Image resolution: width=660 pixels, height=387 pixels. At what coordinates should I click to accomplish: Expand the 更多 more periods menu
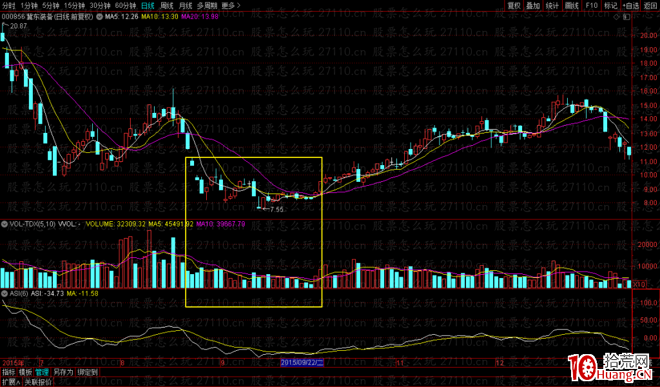[231, 6]
